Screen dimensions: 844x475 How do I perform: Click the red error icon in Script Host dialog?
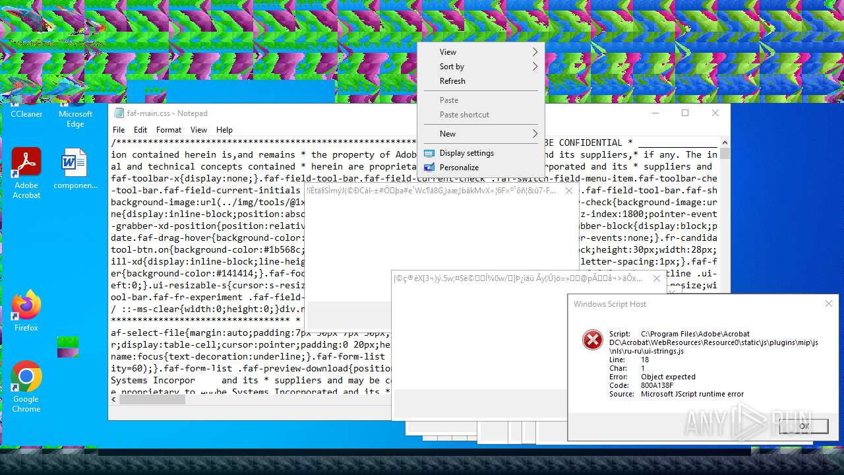593,340
